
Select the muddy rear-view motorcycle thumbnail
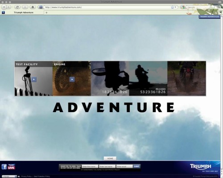pyautogui.click(x=187, y=78)
